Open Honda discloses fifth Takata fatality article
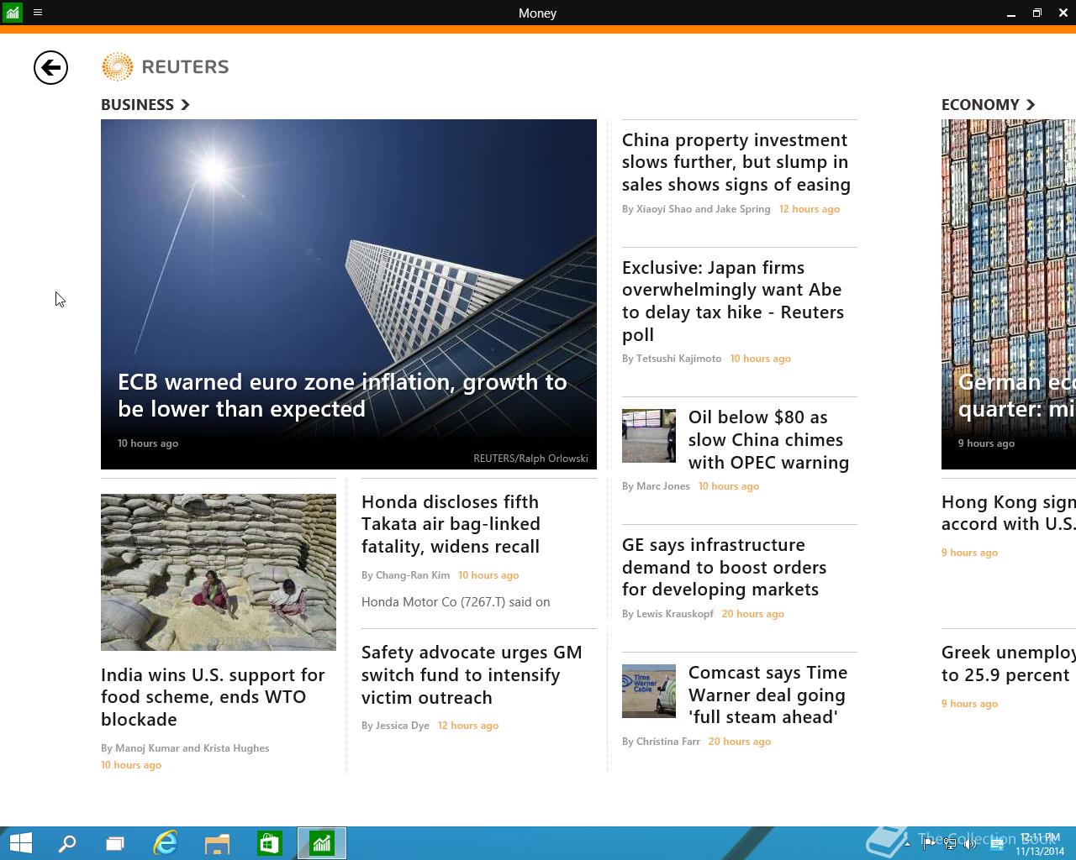 (451, 524)
